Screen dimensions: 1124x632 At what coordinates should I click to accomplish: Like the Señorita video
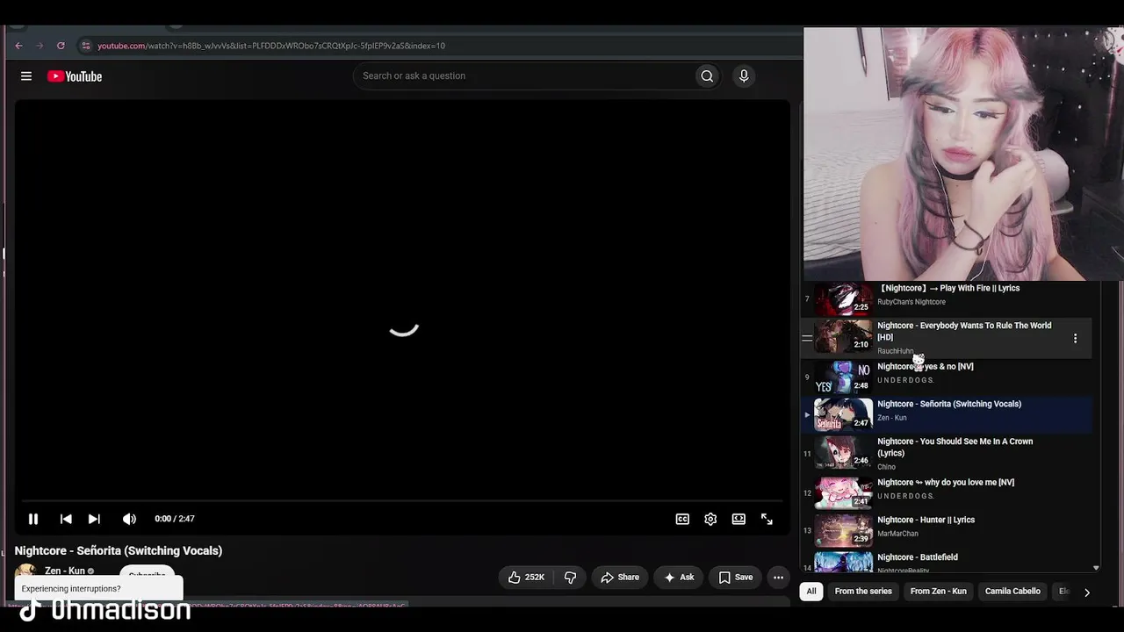[x=526, y=577]
